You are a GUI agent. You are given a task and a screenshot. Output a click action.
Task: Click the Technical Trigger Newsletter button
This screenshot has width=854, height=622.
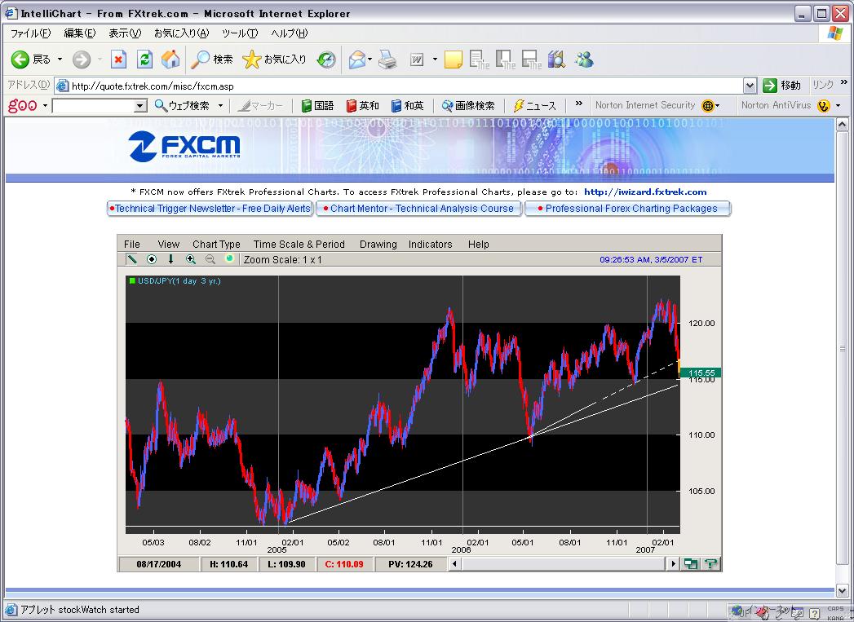[x=210, y=209]
